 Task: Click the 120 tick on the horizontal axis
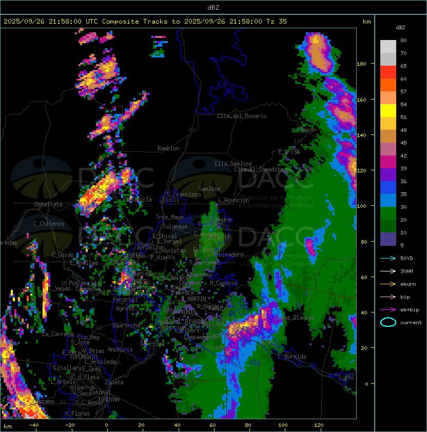(x=319, y=425)
